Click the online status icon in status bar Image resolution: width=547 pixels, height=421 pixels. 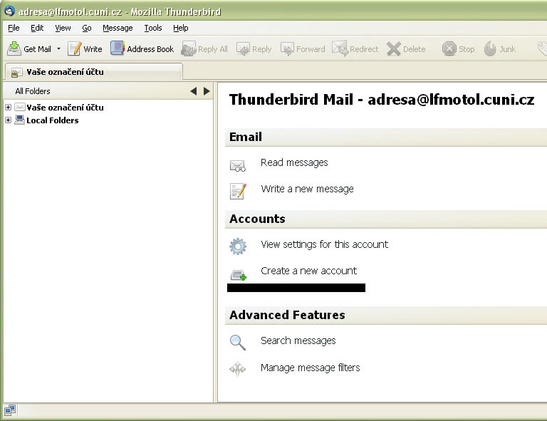coord(10,410)
